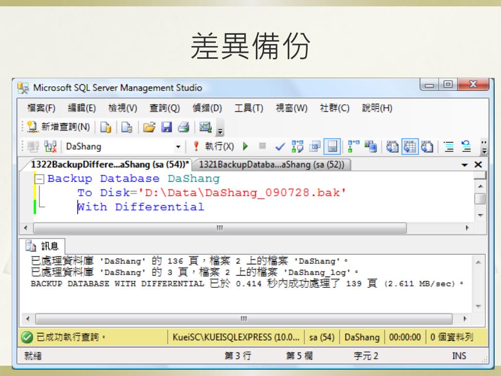The height and width of the screenshot is (376, 501).
Task: Open the DaShang database dropdown
Action: coord(178,147)
